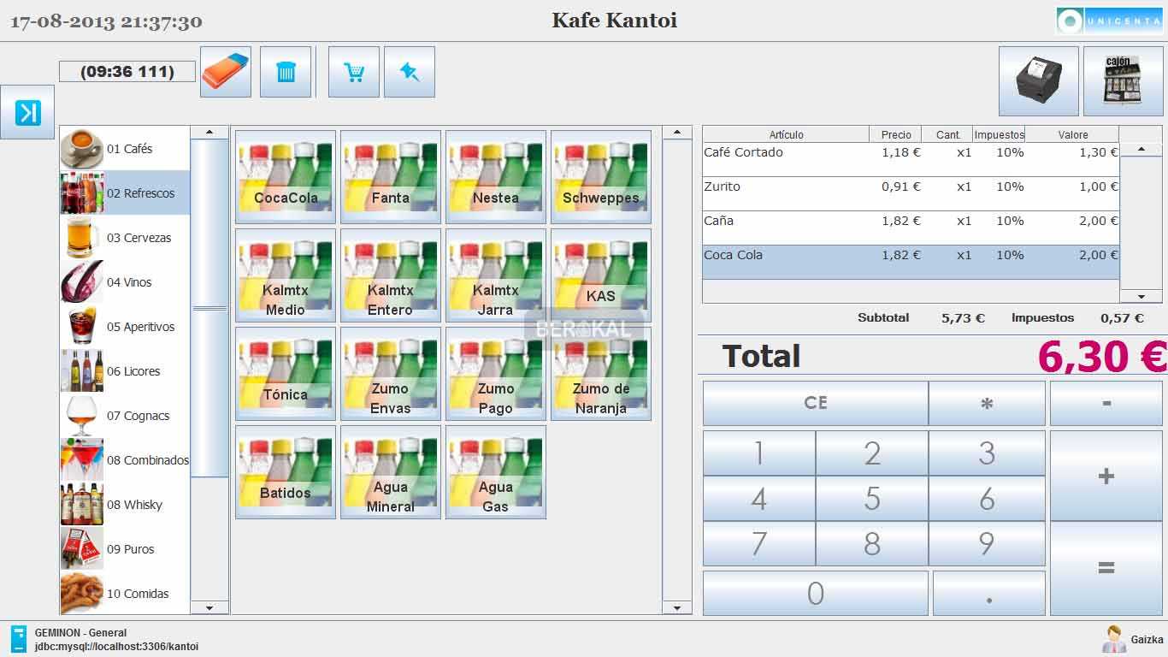This screenshot has height=657, width=1168.
Task: Click keypad number 3
Action: pyautogui.click(x=987, y=453)
